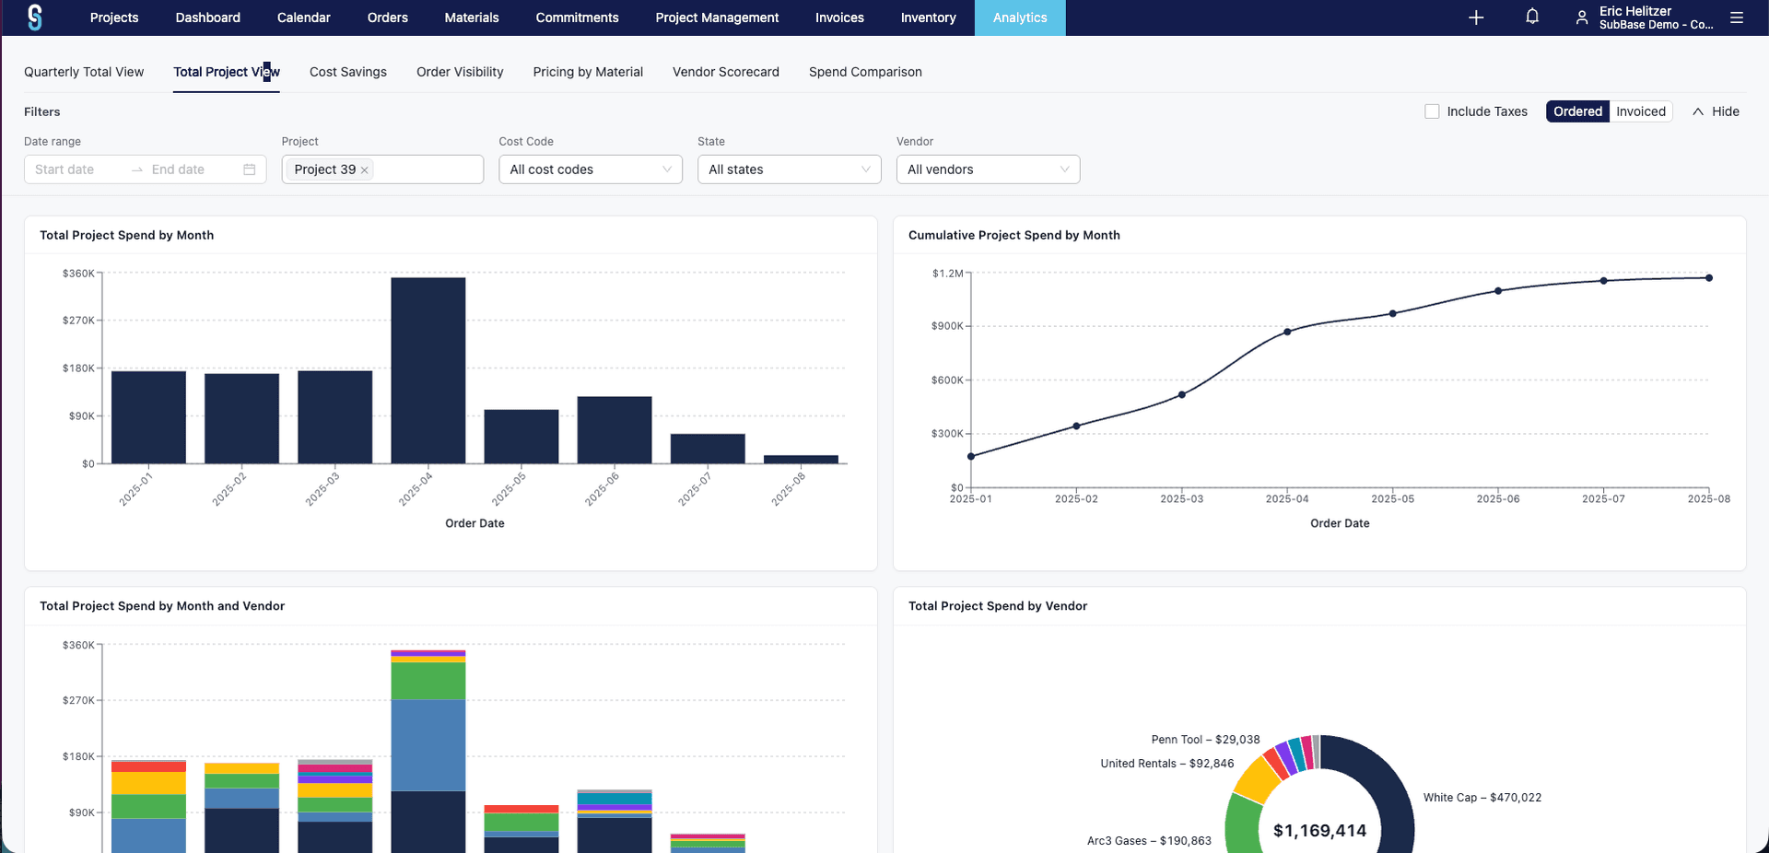Select the Analytics nav item
This screenshot has width=1769, height=853.
[1020, 18]
